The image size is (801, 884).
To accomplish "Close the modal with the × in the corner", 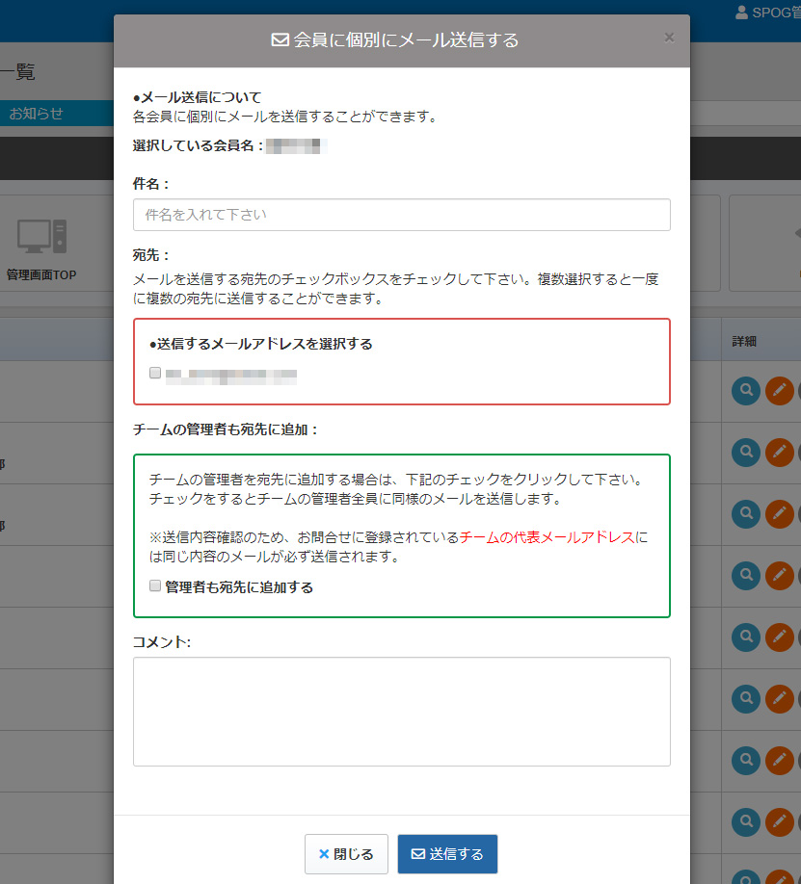I will [669, 37].
